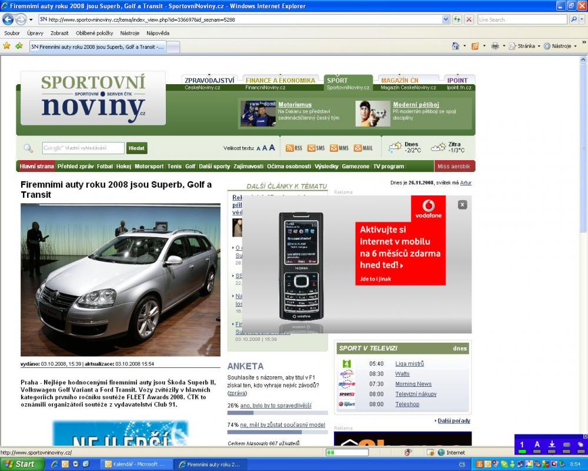Click the browser forward arrow button
The image size is (588, 471).
pos(21,19)
